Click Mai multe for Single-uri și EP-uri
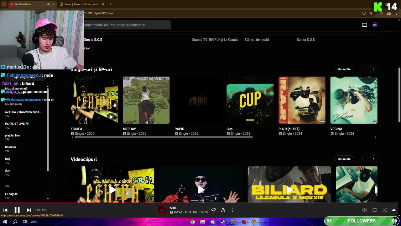The height and width of the screenshot is (226, 401). (x=344, y=69)
